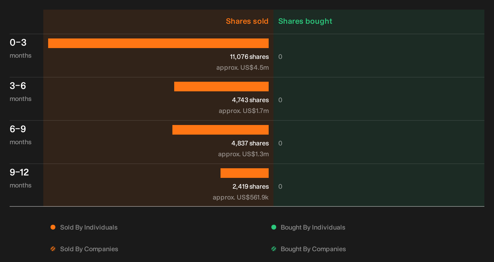Click the shares bought 0 in 0-3 months row
Viewport: 494px width, 262px height.
pyautogui.click(x=280, y=57)
